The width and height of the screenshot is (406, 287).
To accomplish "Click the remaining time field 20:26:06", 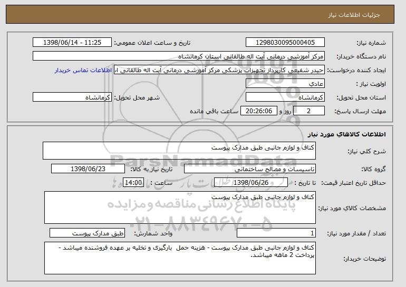I will 259,111.
